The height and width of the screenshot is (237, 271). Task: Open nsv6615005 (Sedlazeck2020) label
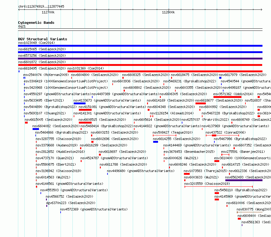tap(48, 120)
